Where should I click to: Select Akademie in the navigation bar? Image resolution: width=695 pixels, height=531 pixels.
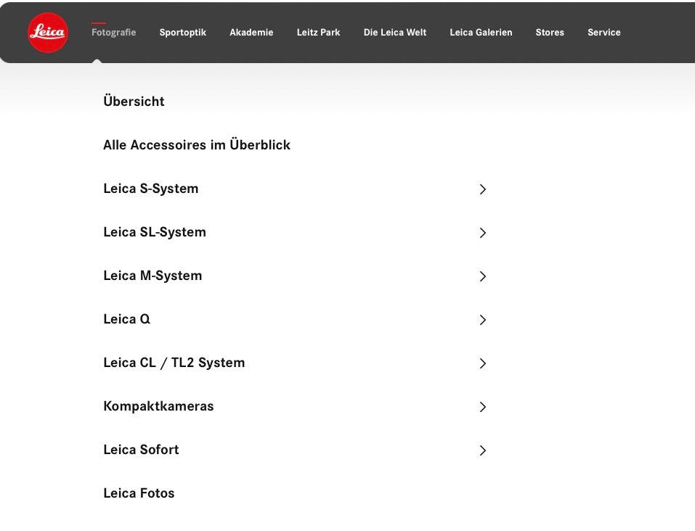tap(251, 33)
